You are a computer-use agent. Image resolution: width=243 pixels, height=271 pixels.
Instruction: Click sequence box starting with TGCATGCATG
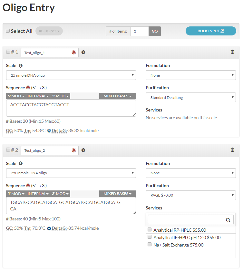[71, 206]
